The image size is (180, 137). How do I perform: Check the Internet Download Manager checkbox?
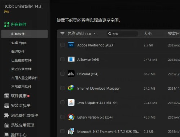tap(63, 88)
